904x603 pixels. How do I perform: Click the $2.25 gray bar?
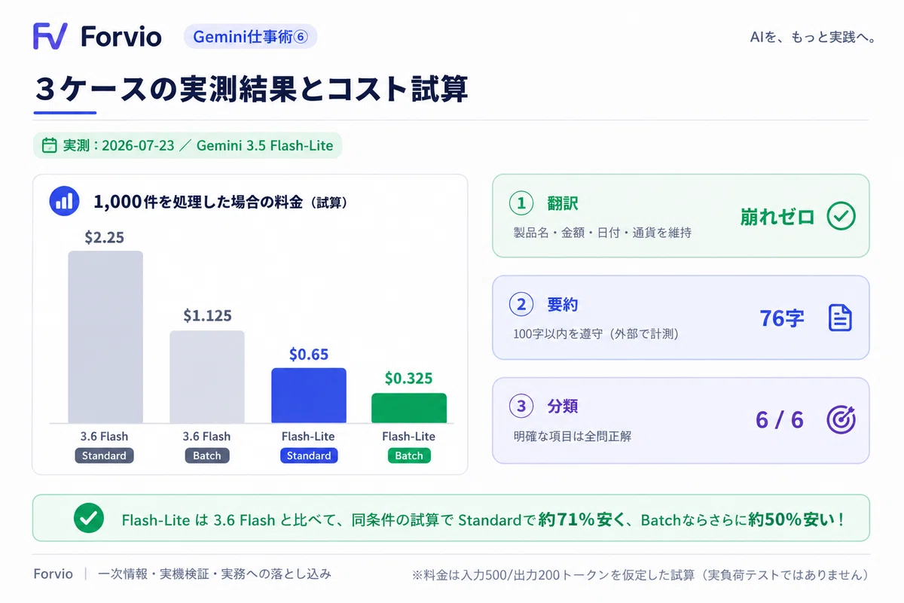(105, 337)
